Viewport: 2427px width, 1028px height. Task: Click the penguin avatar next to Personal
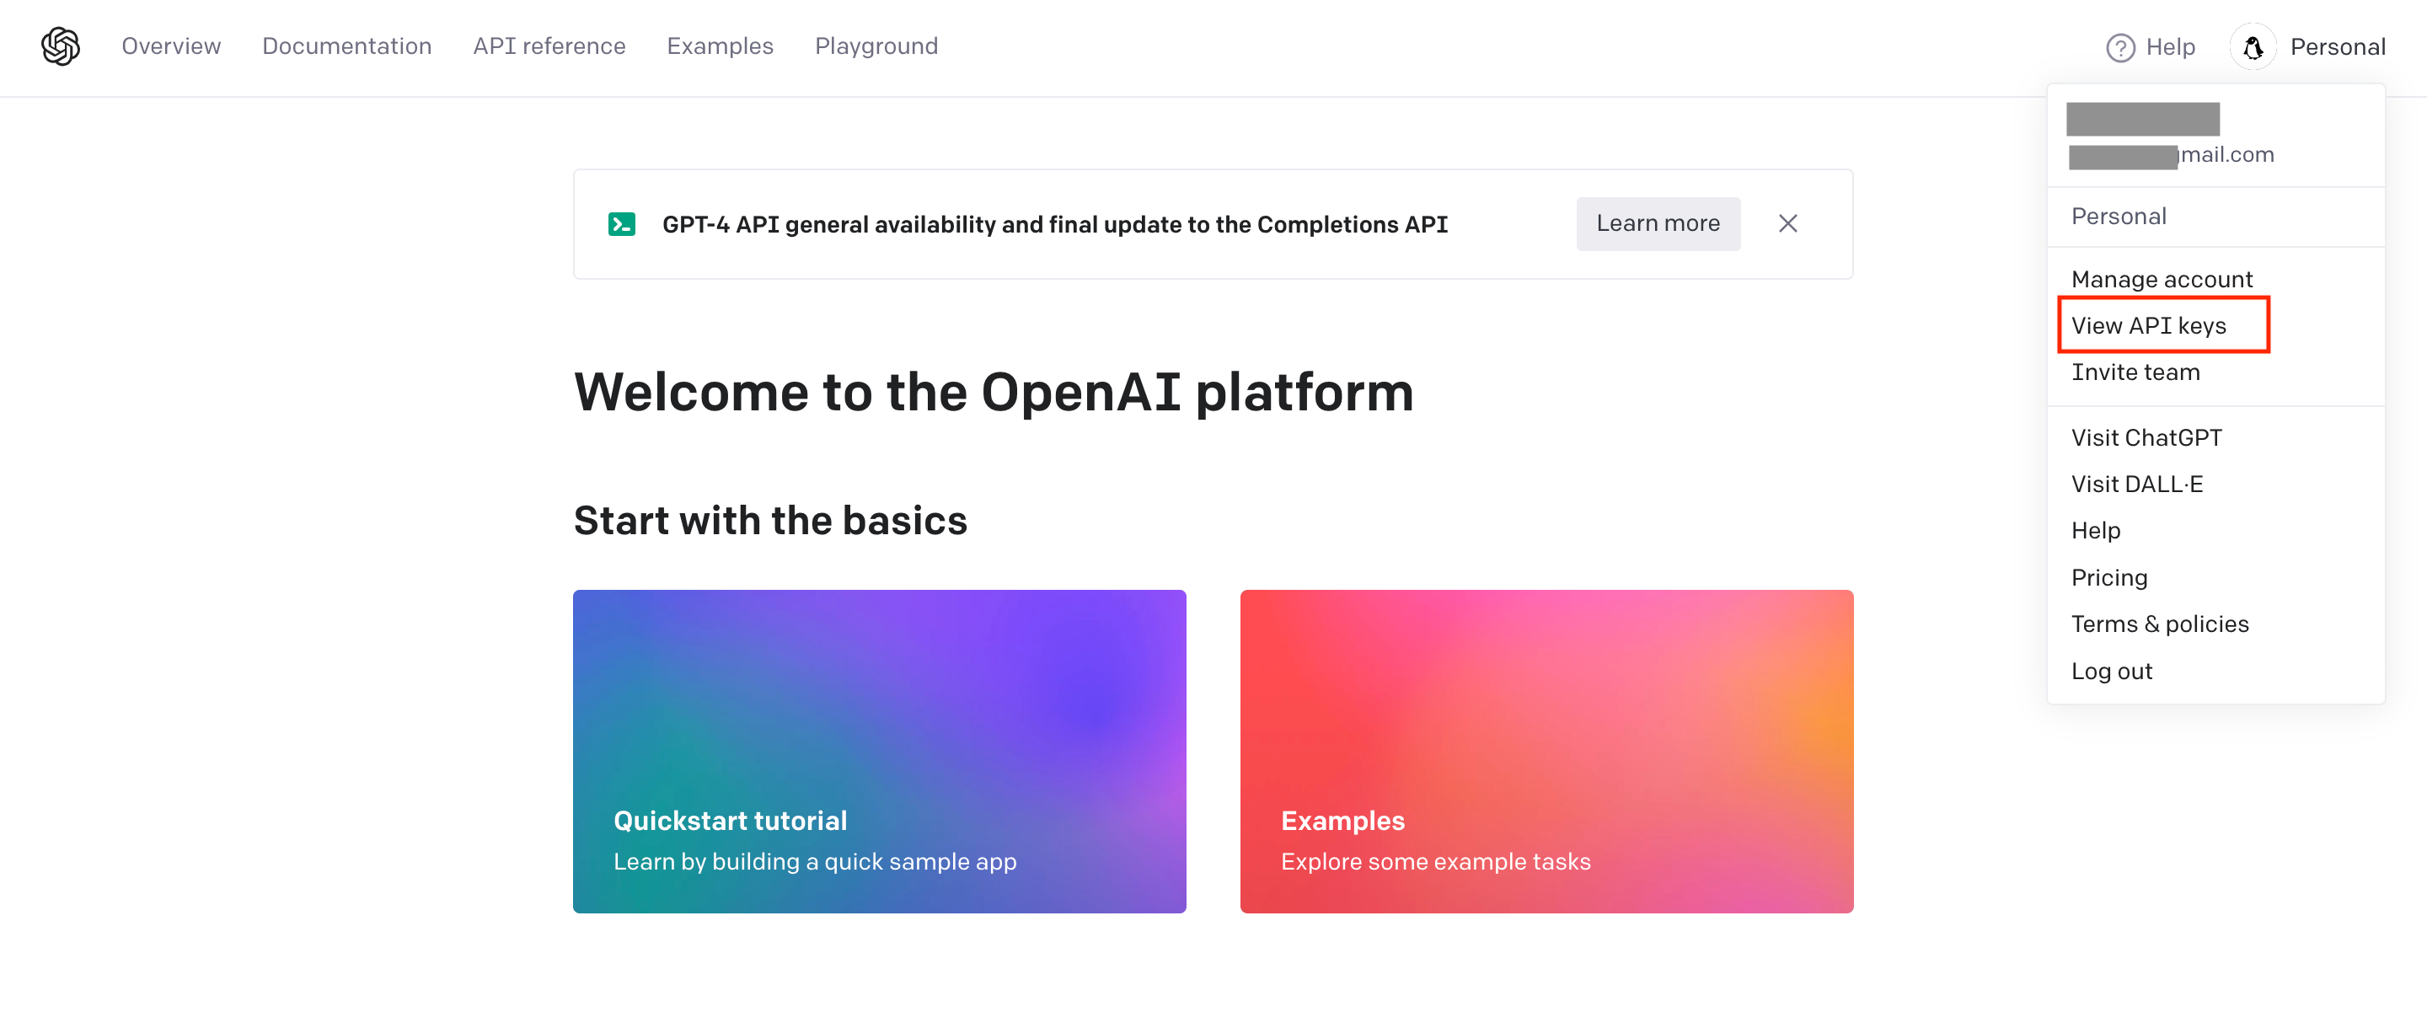click(2253, 46)
